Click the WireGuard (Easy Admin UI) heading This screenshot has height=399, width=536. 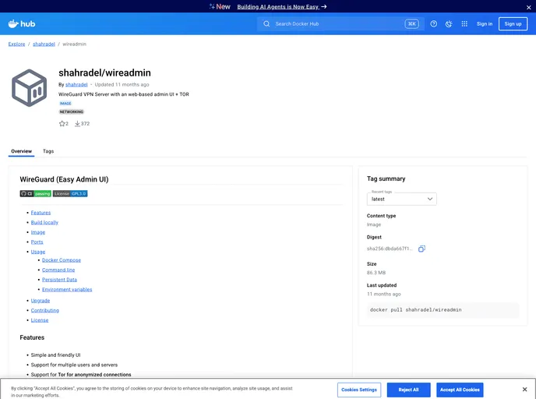click(x=64, y=179)
